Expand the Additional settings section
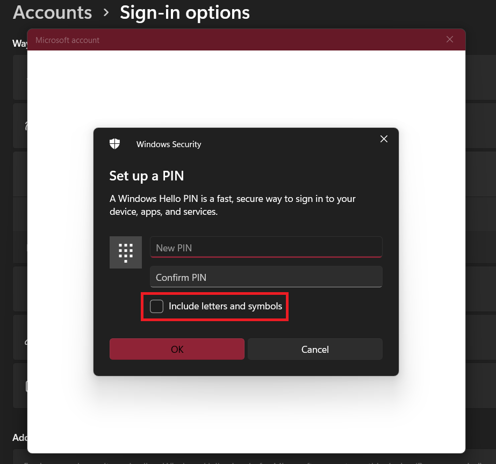496x464 pixels. pos(23,438)
